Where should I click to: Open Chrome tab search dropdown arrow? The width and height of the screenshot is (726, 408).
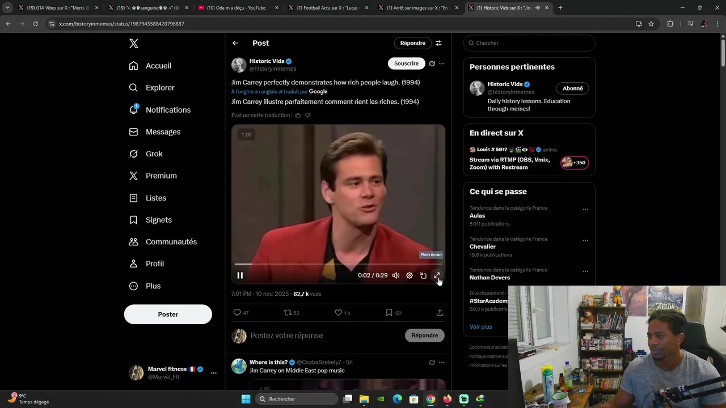point(7,8)
